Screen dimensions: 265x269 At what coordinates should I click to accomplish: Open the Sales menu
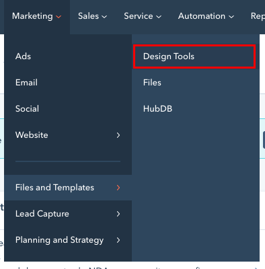click(92, 16)
